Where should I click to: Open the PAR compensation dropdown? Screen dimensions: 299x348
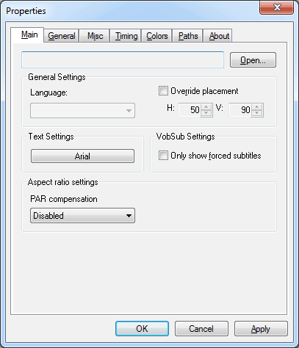click(x=82, y=216)
